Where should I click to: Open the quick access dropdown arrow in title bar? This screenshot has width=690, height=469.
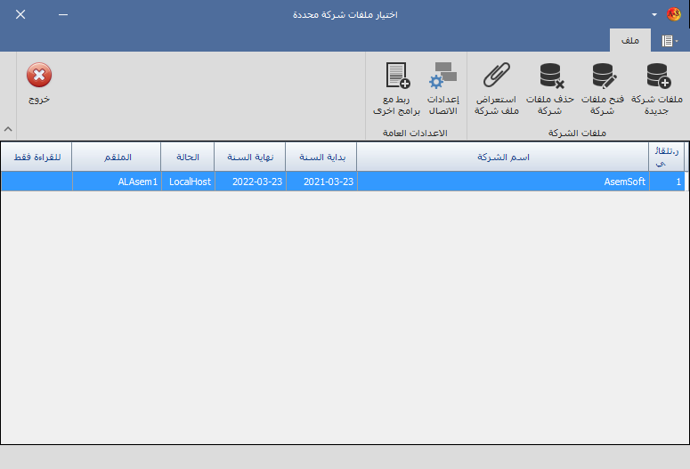pos(654,15)
